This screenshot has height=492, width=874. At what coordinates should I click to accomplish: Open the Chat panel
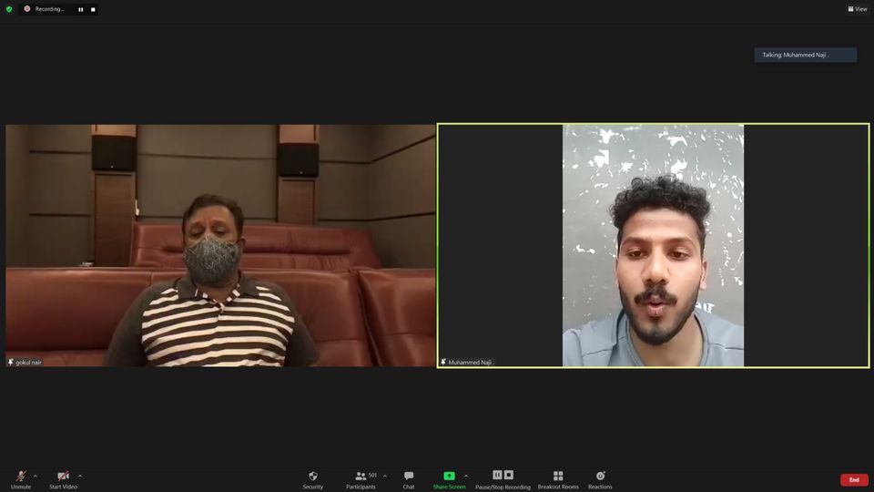(409, 479)
